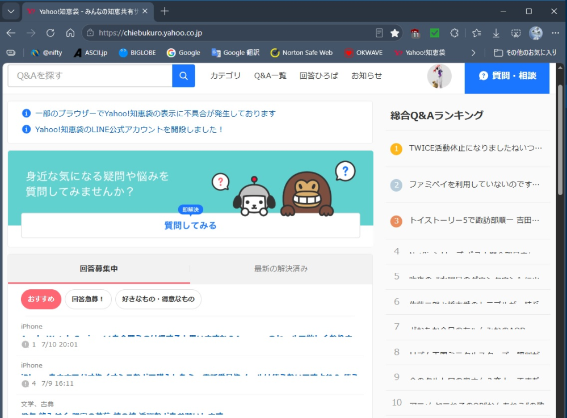Screen dimensions: 567x418
Task: Reload the page with refresh icon
Action: tap(51, 33)
